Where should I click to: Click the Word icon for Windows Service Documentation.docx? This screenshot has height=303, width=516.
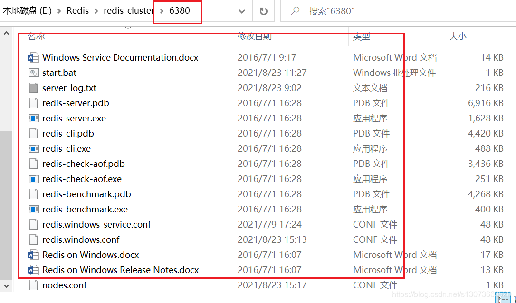tap(33, 57)
